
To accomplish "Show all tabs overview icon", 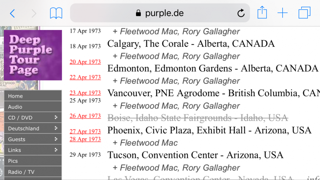I will tap(304, 13).
